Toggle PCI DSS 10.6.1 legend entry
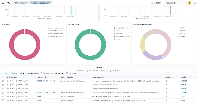Viewport: 198px width, 103px height. 182,31
